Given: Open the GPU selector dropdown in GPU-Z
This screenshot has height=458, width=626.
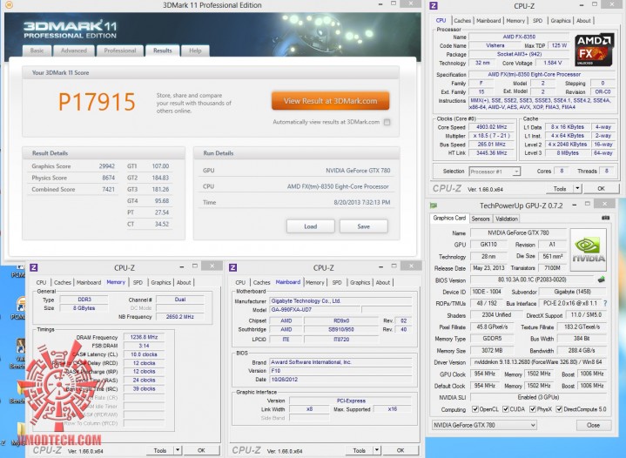Looking at the screenshot, I should click(484, 425).
